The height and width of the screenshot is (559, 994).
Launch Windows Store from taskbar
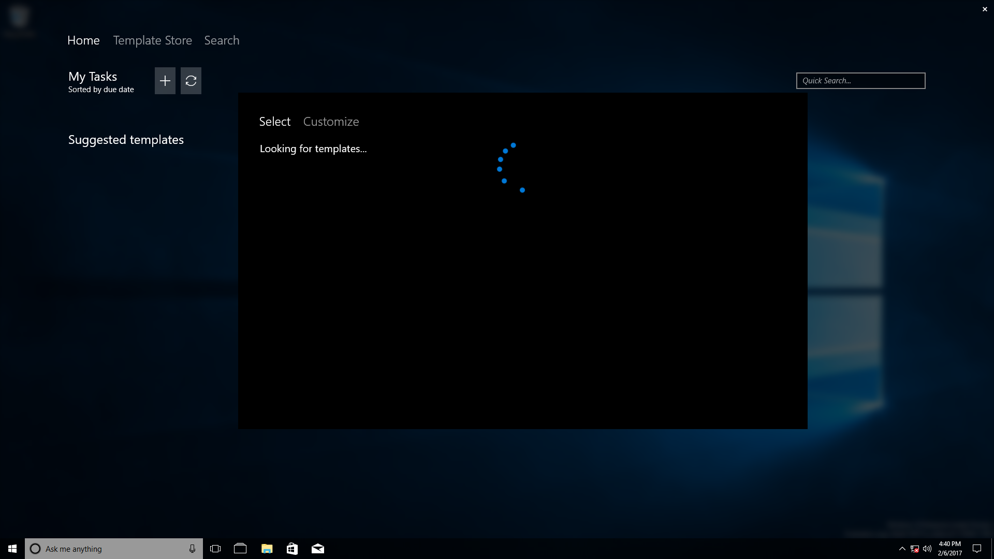click(292, 549)
